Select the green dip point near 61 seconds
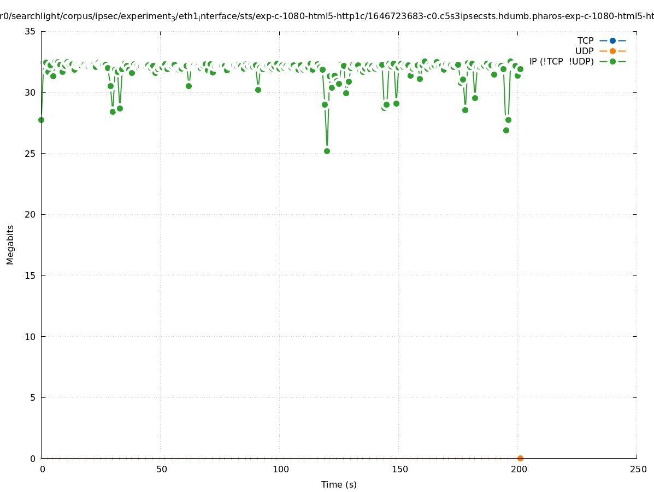This screenshot has width=654, height=492. [x=188, y=86]
